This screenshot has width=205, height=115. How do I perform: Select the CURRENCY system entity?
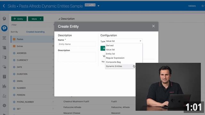pos(32,60)
